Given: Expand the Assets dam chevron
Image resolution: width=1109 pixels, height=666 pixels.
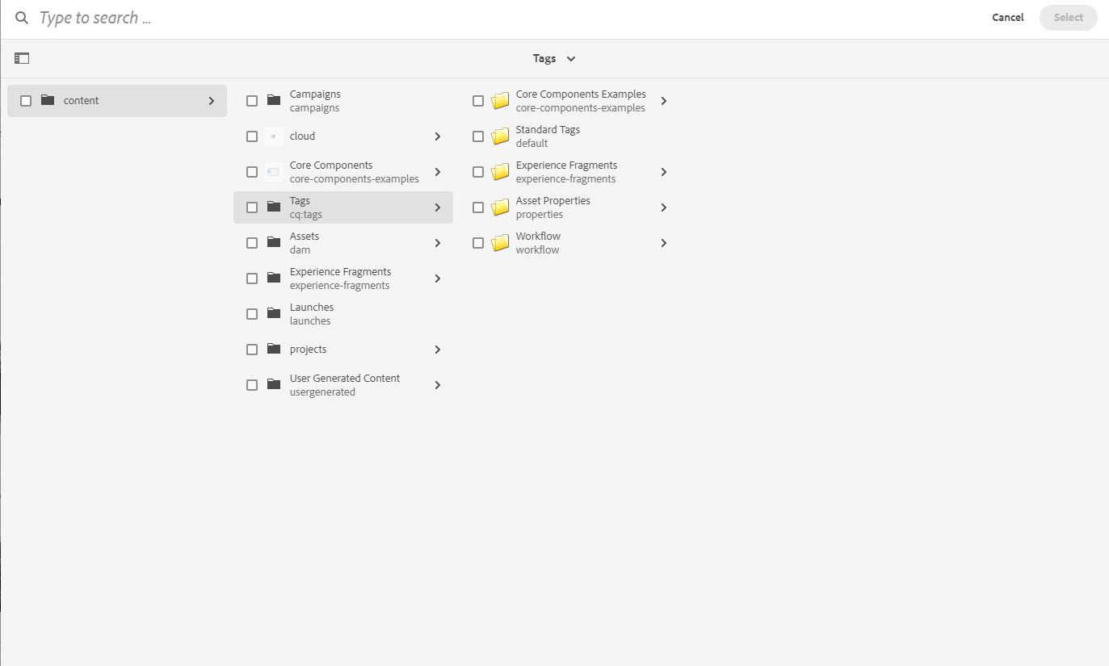Looking at the screenshot, I should point(438,243).
